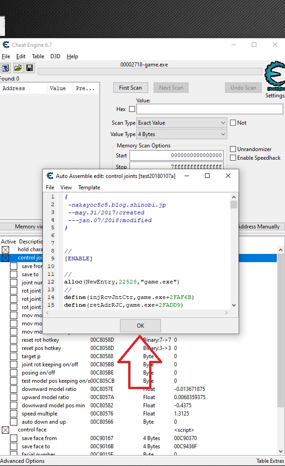Open the Table menu
This screenshot has width=285, height=466.
point(38,56)
